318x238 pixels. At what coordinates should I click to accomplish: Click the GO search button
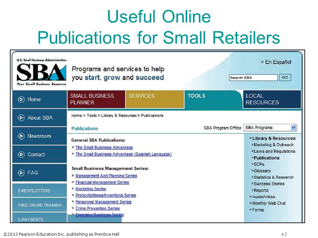285,77
